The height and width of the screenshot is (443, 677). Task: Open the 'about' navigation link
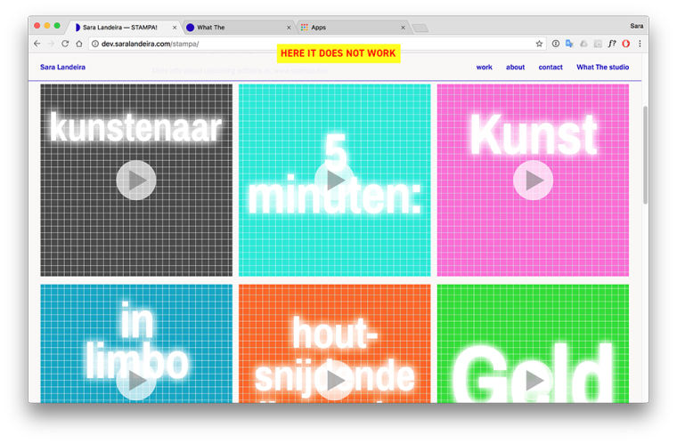click(x=515, y=68)
